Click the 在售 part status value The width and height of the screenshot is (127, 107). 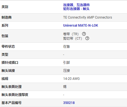66,47
